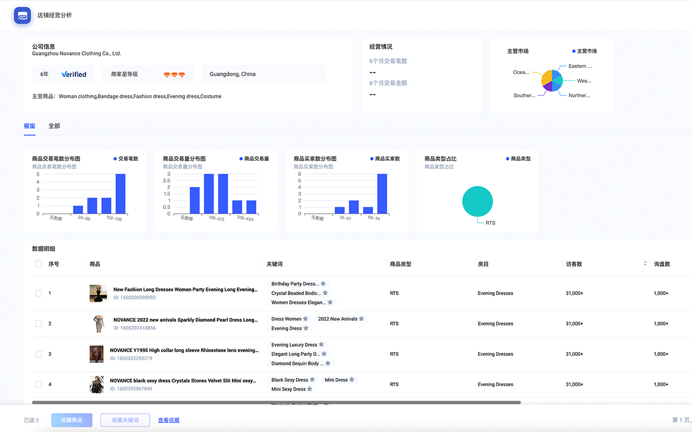This screenshot has width=692, height=432.
Task: Click the 类目 column header
Action: (483, 264)
